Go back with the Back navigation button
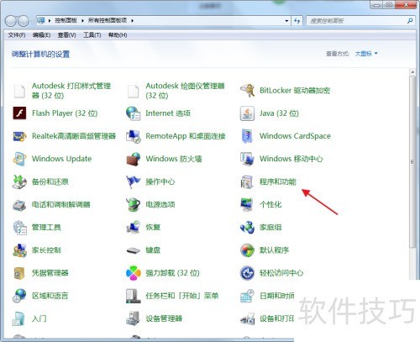420x342 pixels. 11,21
